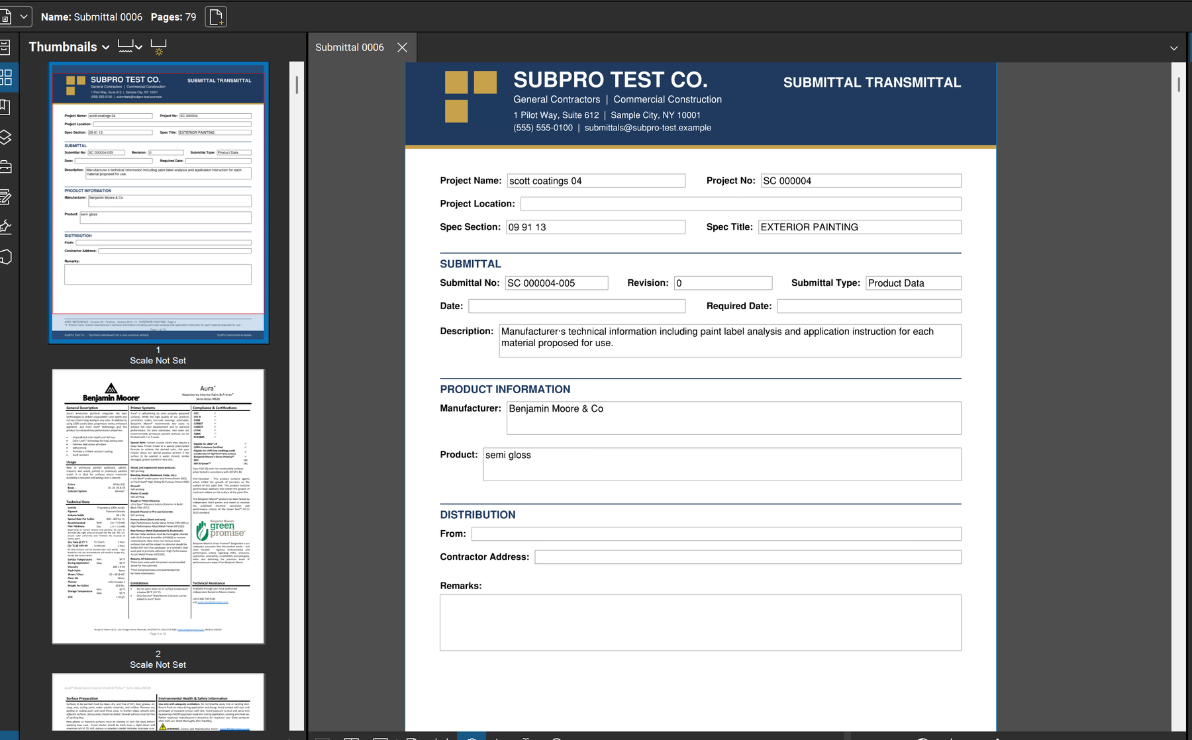1192x740 pixels.
Task: Click the Submittal Type field
Action: tap(913, 283)
